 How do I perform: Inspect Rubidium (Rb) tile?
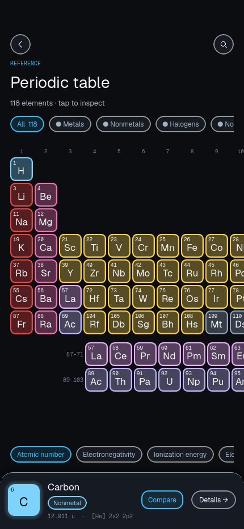[x=22, y=271]
